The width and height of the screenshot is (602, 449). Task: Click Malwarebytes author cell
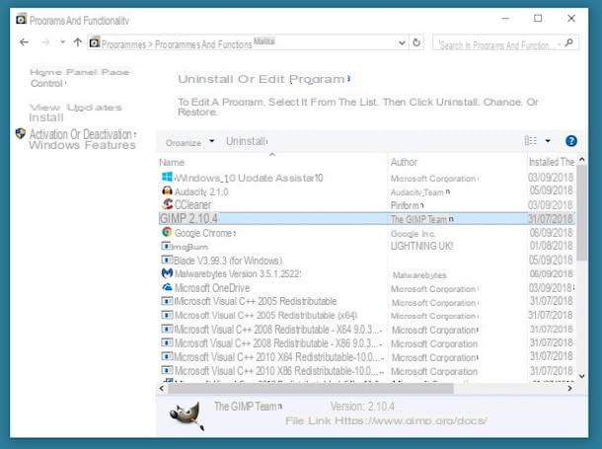pyautogui.click(x=419, y=275)
